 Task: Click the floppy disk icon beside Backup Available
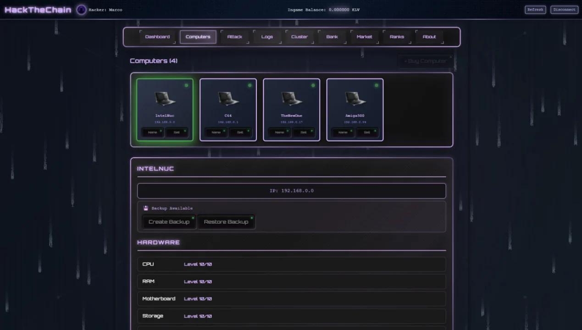coord(145,208)
